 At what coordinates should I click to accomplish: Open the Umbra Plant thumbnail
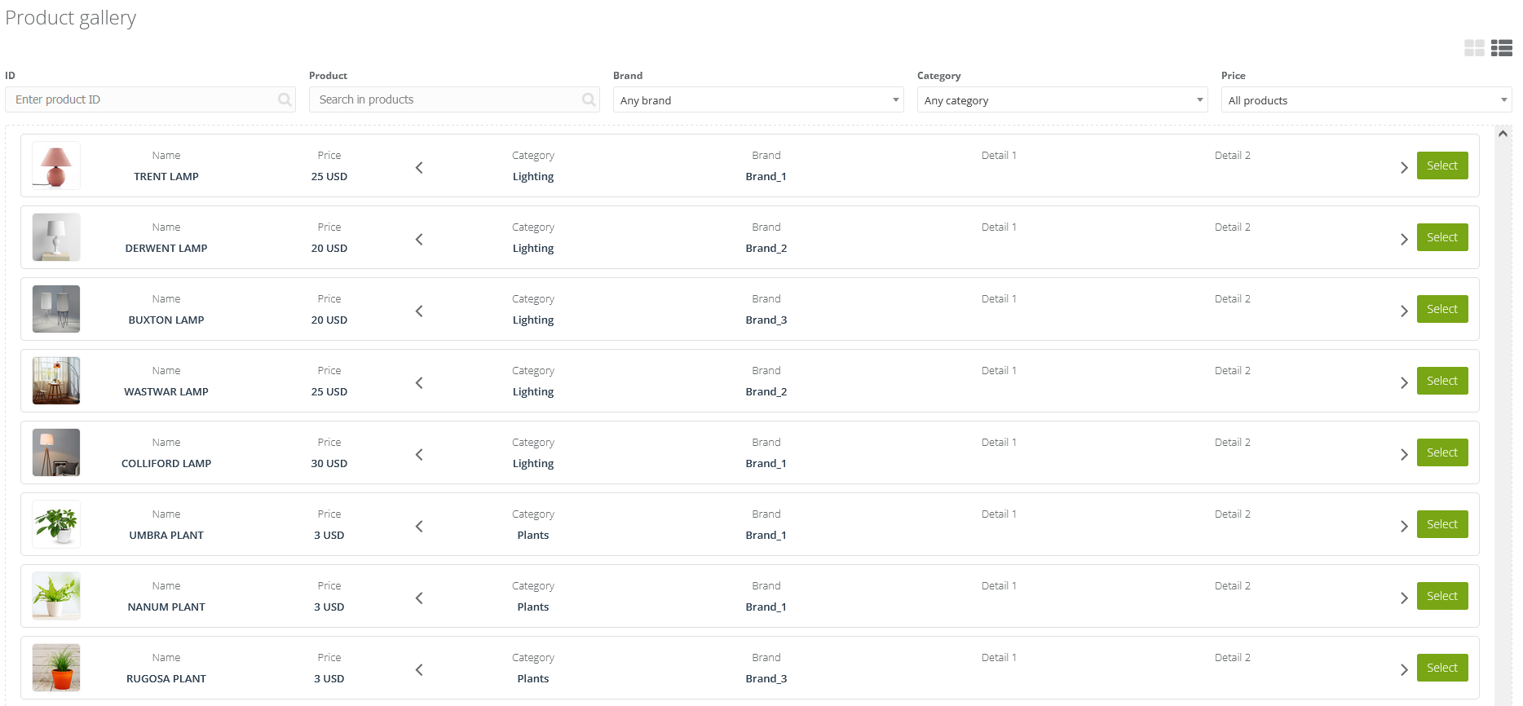click(56, 524)
